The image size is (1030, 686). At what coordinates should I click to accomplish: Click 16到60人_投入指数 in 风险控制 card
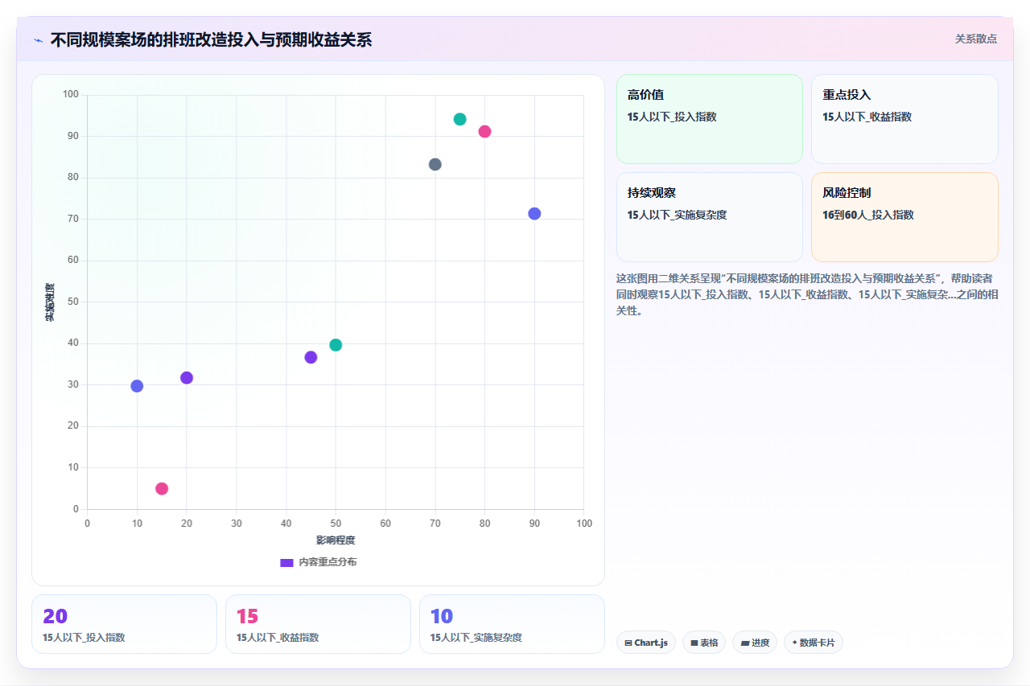(x=868, y=215)
